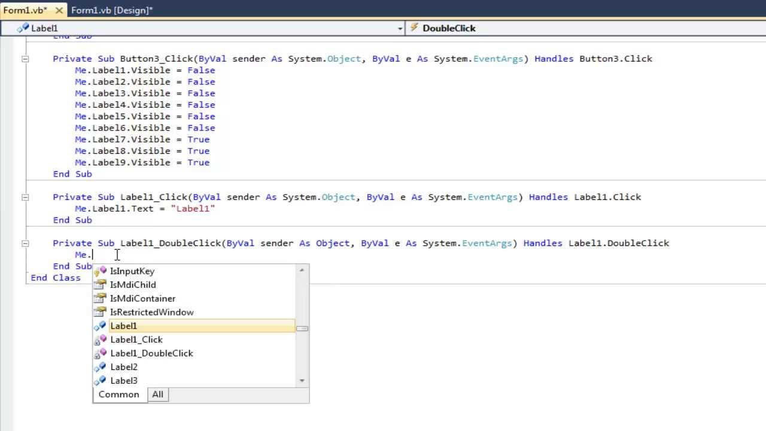Click the End Class line

pyautogui.click(x=56, y=278)
